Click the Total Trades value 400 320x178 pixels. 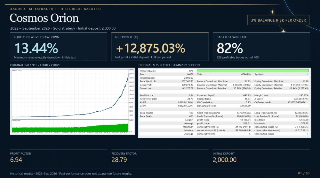click(x=191, y=113)
